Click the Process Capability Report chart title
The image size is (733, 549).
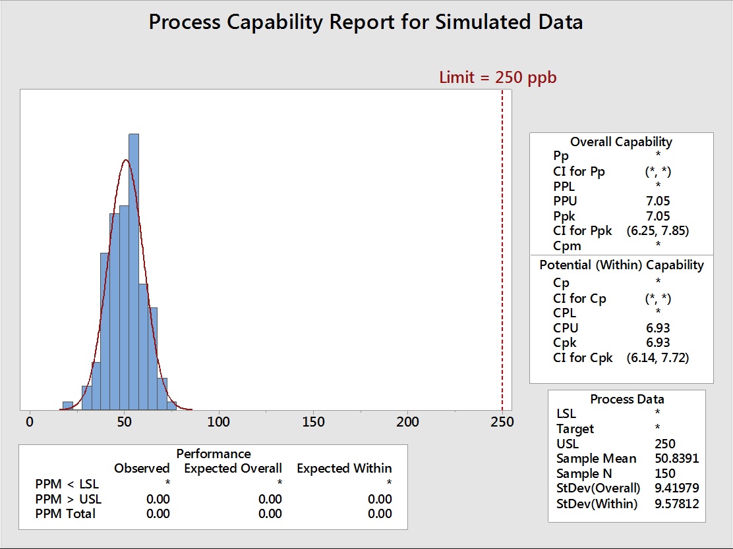pyautogui.click(x=366, y=22)
